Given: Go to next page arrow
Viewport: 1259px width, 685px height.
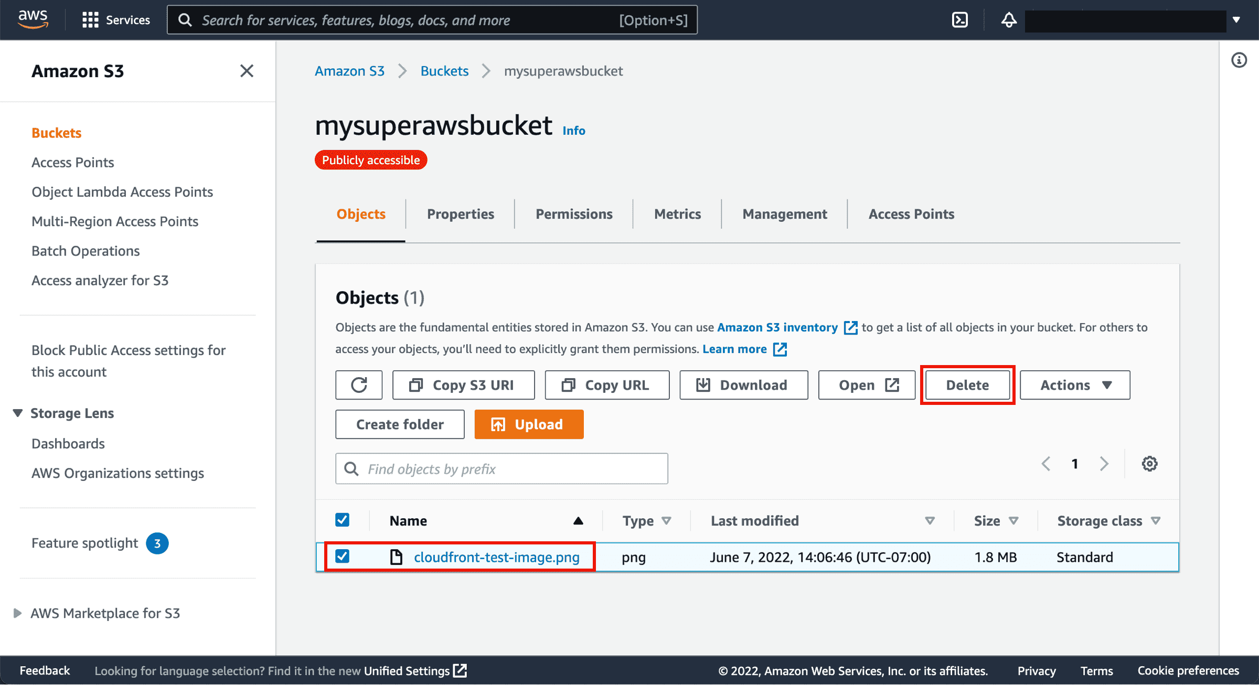Looking at the screenshot, I should [x=1104, y=464].
